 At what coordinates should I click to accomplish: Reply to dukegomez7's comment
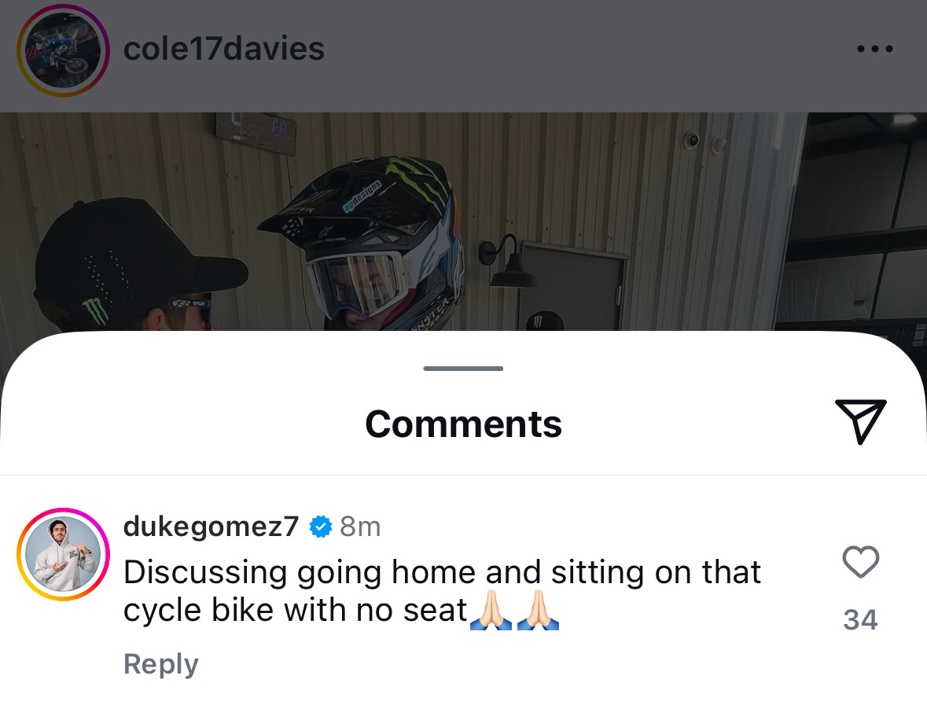point(161,663)
